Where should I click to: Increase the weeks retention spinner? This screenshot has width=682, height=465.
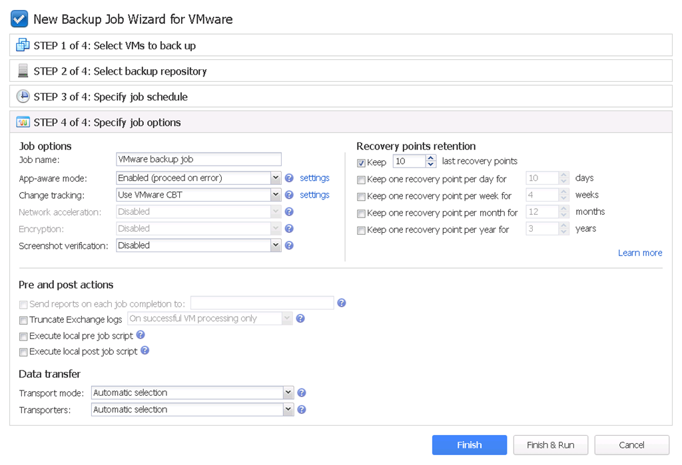563,192
